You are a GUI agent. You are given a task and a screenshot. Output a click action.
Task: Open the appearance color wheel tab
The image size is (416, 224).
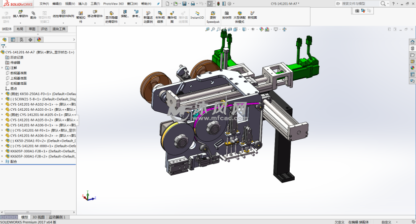tap(39, 39)
